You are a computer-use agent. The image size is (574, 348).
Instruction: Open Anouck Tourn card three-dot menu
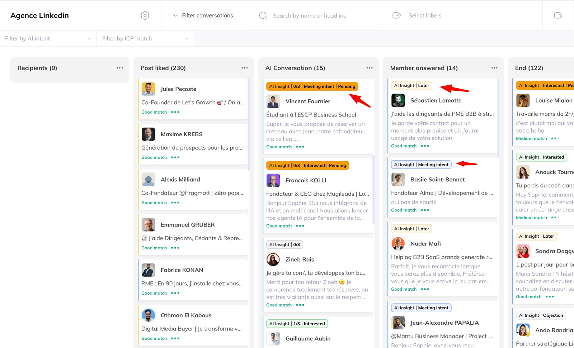click(x=555, y=218)
